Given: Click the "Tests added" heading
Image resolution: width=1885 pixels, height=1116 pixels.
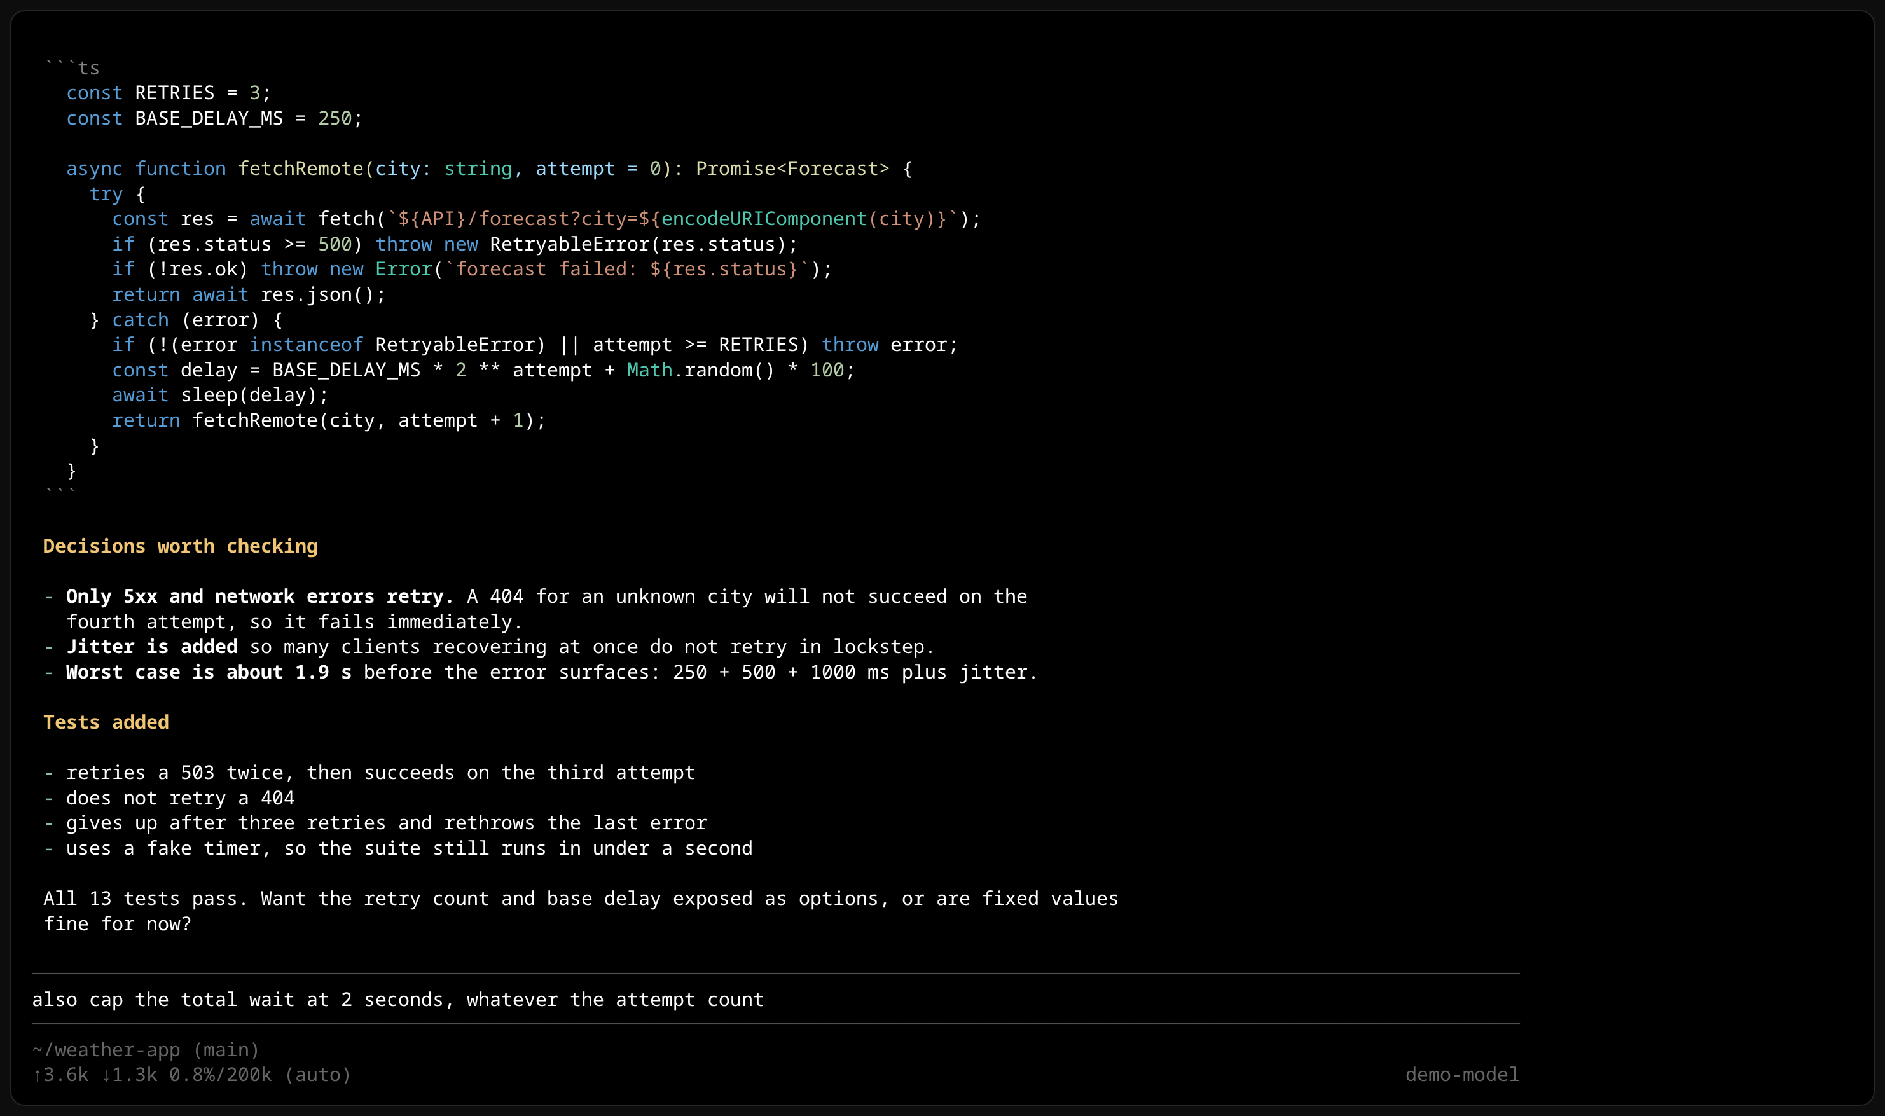Looking at the screenshot, I should coord(106,722).
